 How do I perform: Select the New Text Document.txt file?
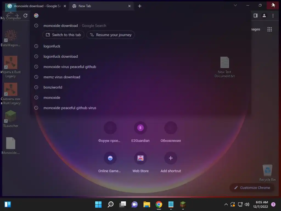[224, 67]
